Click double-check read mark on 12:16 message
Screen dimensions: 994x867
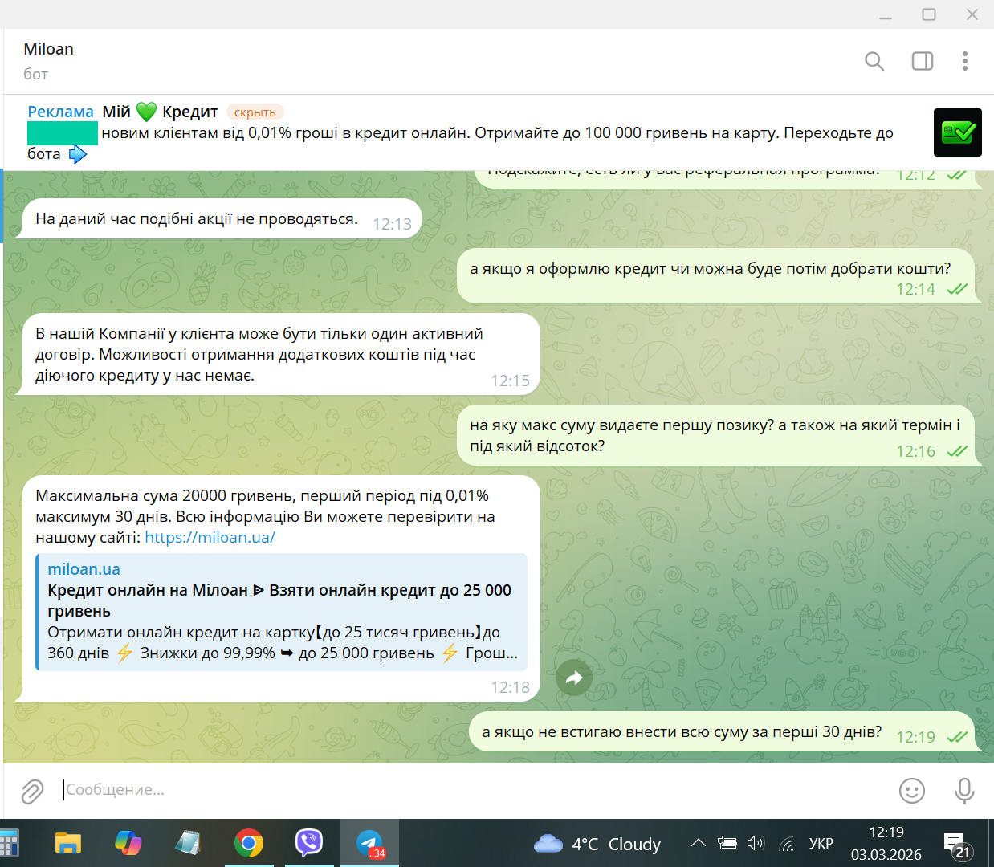957,451
